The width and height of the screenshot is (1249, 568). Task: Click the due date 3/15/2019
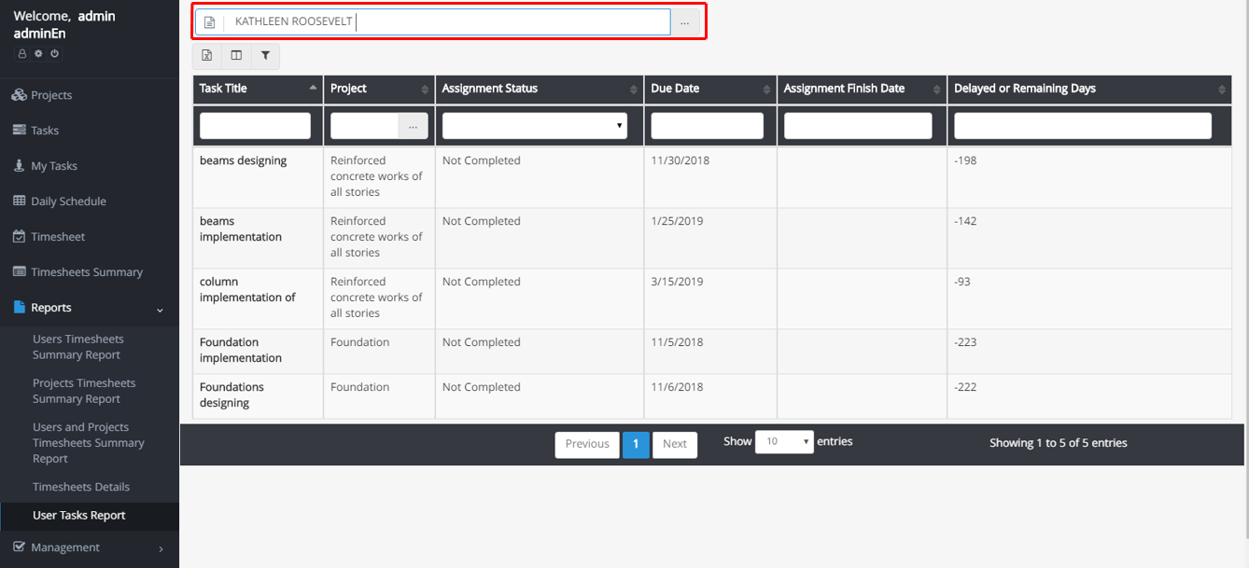(x=677, y=282)
